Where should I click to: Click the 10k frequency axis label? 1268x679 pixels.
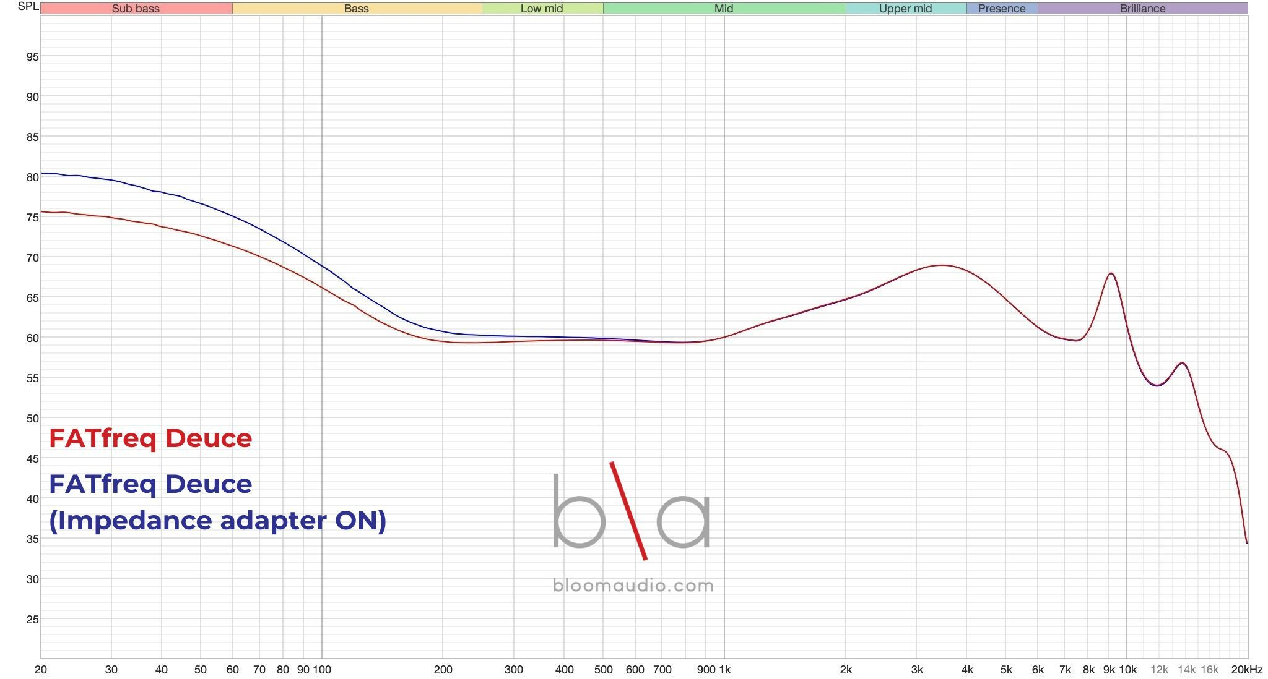click(1128, 670)
